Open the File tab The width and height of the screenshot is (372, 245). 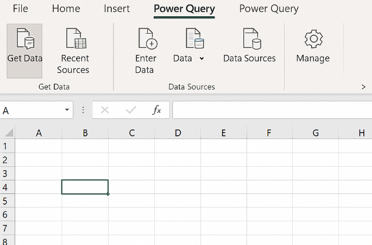pyautogui.click(x=21, y=9)
